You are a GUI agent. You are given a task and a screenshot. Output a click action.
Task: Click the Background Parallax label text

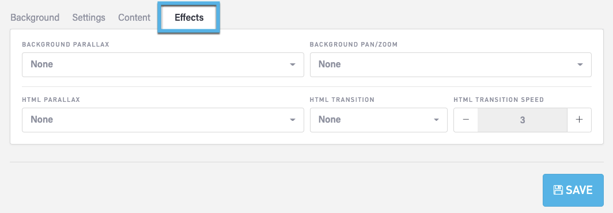(66, 44)
